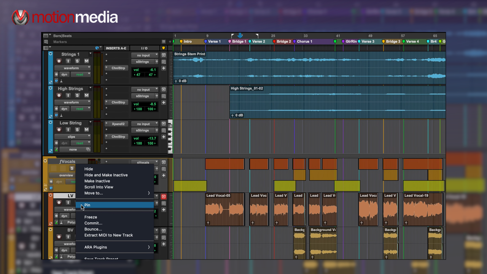Solo the Low String track

tap(77, 130)
